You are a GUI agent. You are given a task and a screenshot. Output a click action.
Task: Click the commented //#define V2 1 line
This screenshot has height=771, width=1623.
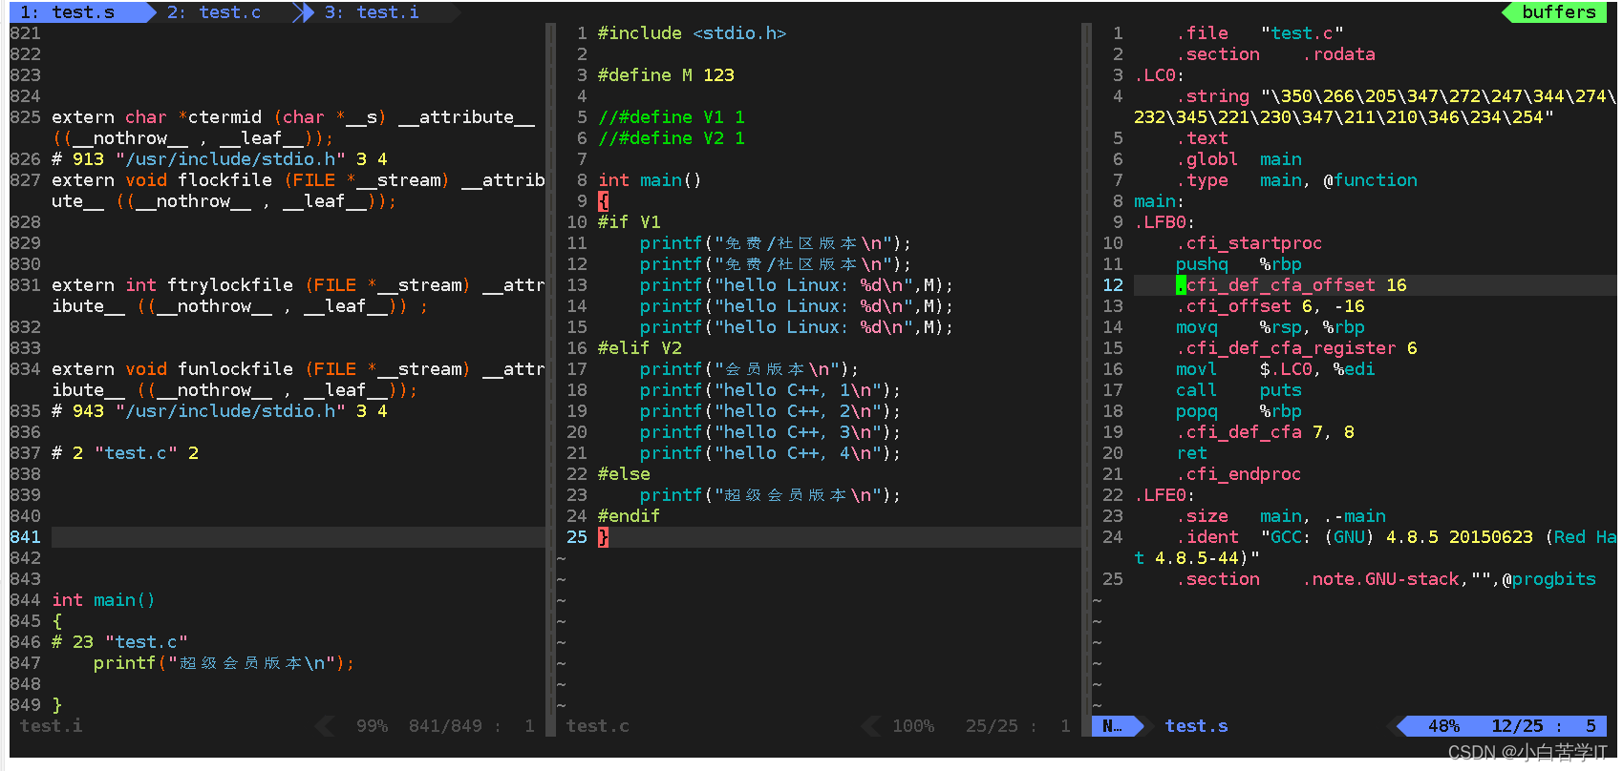[672, 138]
